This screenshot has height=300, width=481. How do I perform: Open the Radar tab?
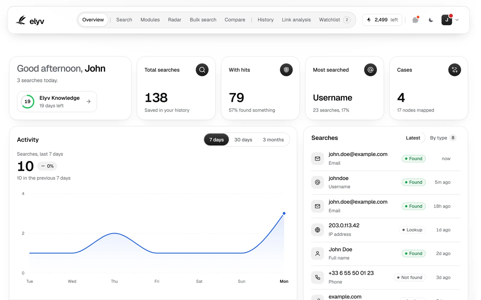click(x=175, y=20)
